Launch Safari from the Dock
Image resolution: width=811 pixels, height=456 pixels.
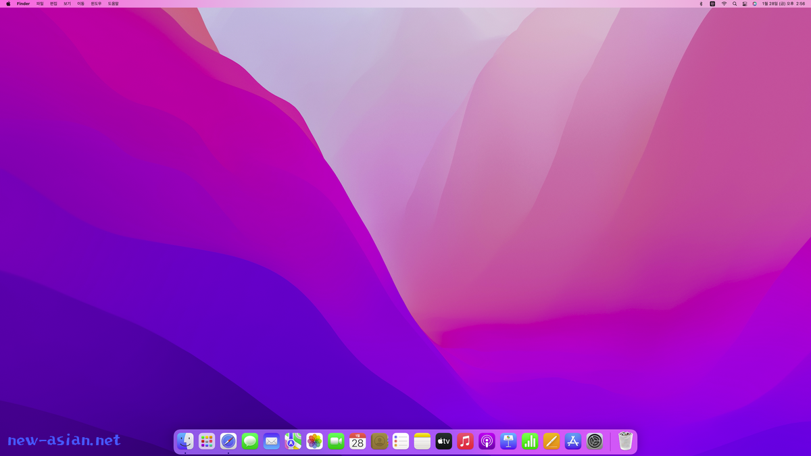pos(228,441)
